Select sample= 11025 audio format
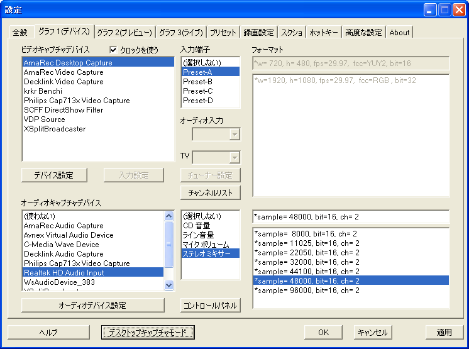The height and width of the screenshot is (349, 469). 351,243
